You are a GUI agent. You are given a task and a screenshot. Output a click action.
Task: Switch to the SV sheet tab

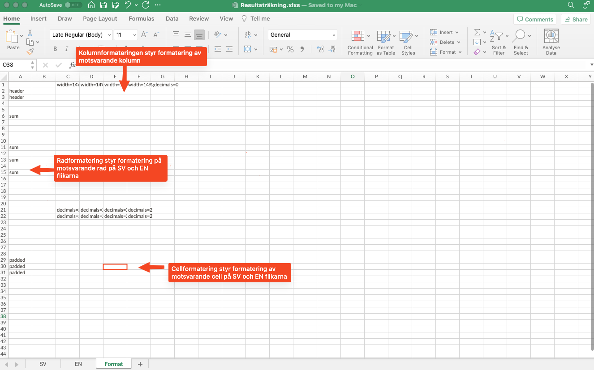pos(43,364)
